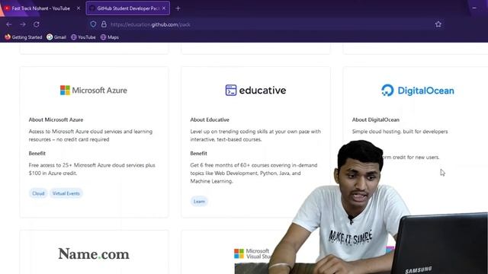Click the Microsoft Visual Studio logo

(252, 253)
